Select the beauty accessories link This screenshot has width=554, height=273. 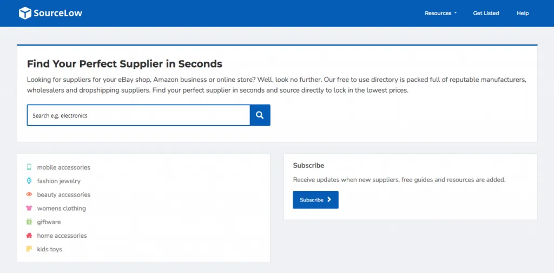pyautogui.click(x=64, y=194)
